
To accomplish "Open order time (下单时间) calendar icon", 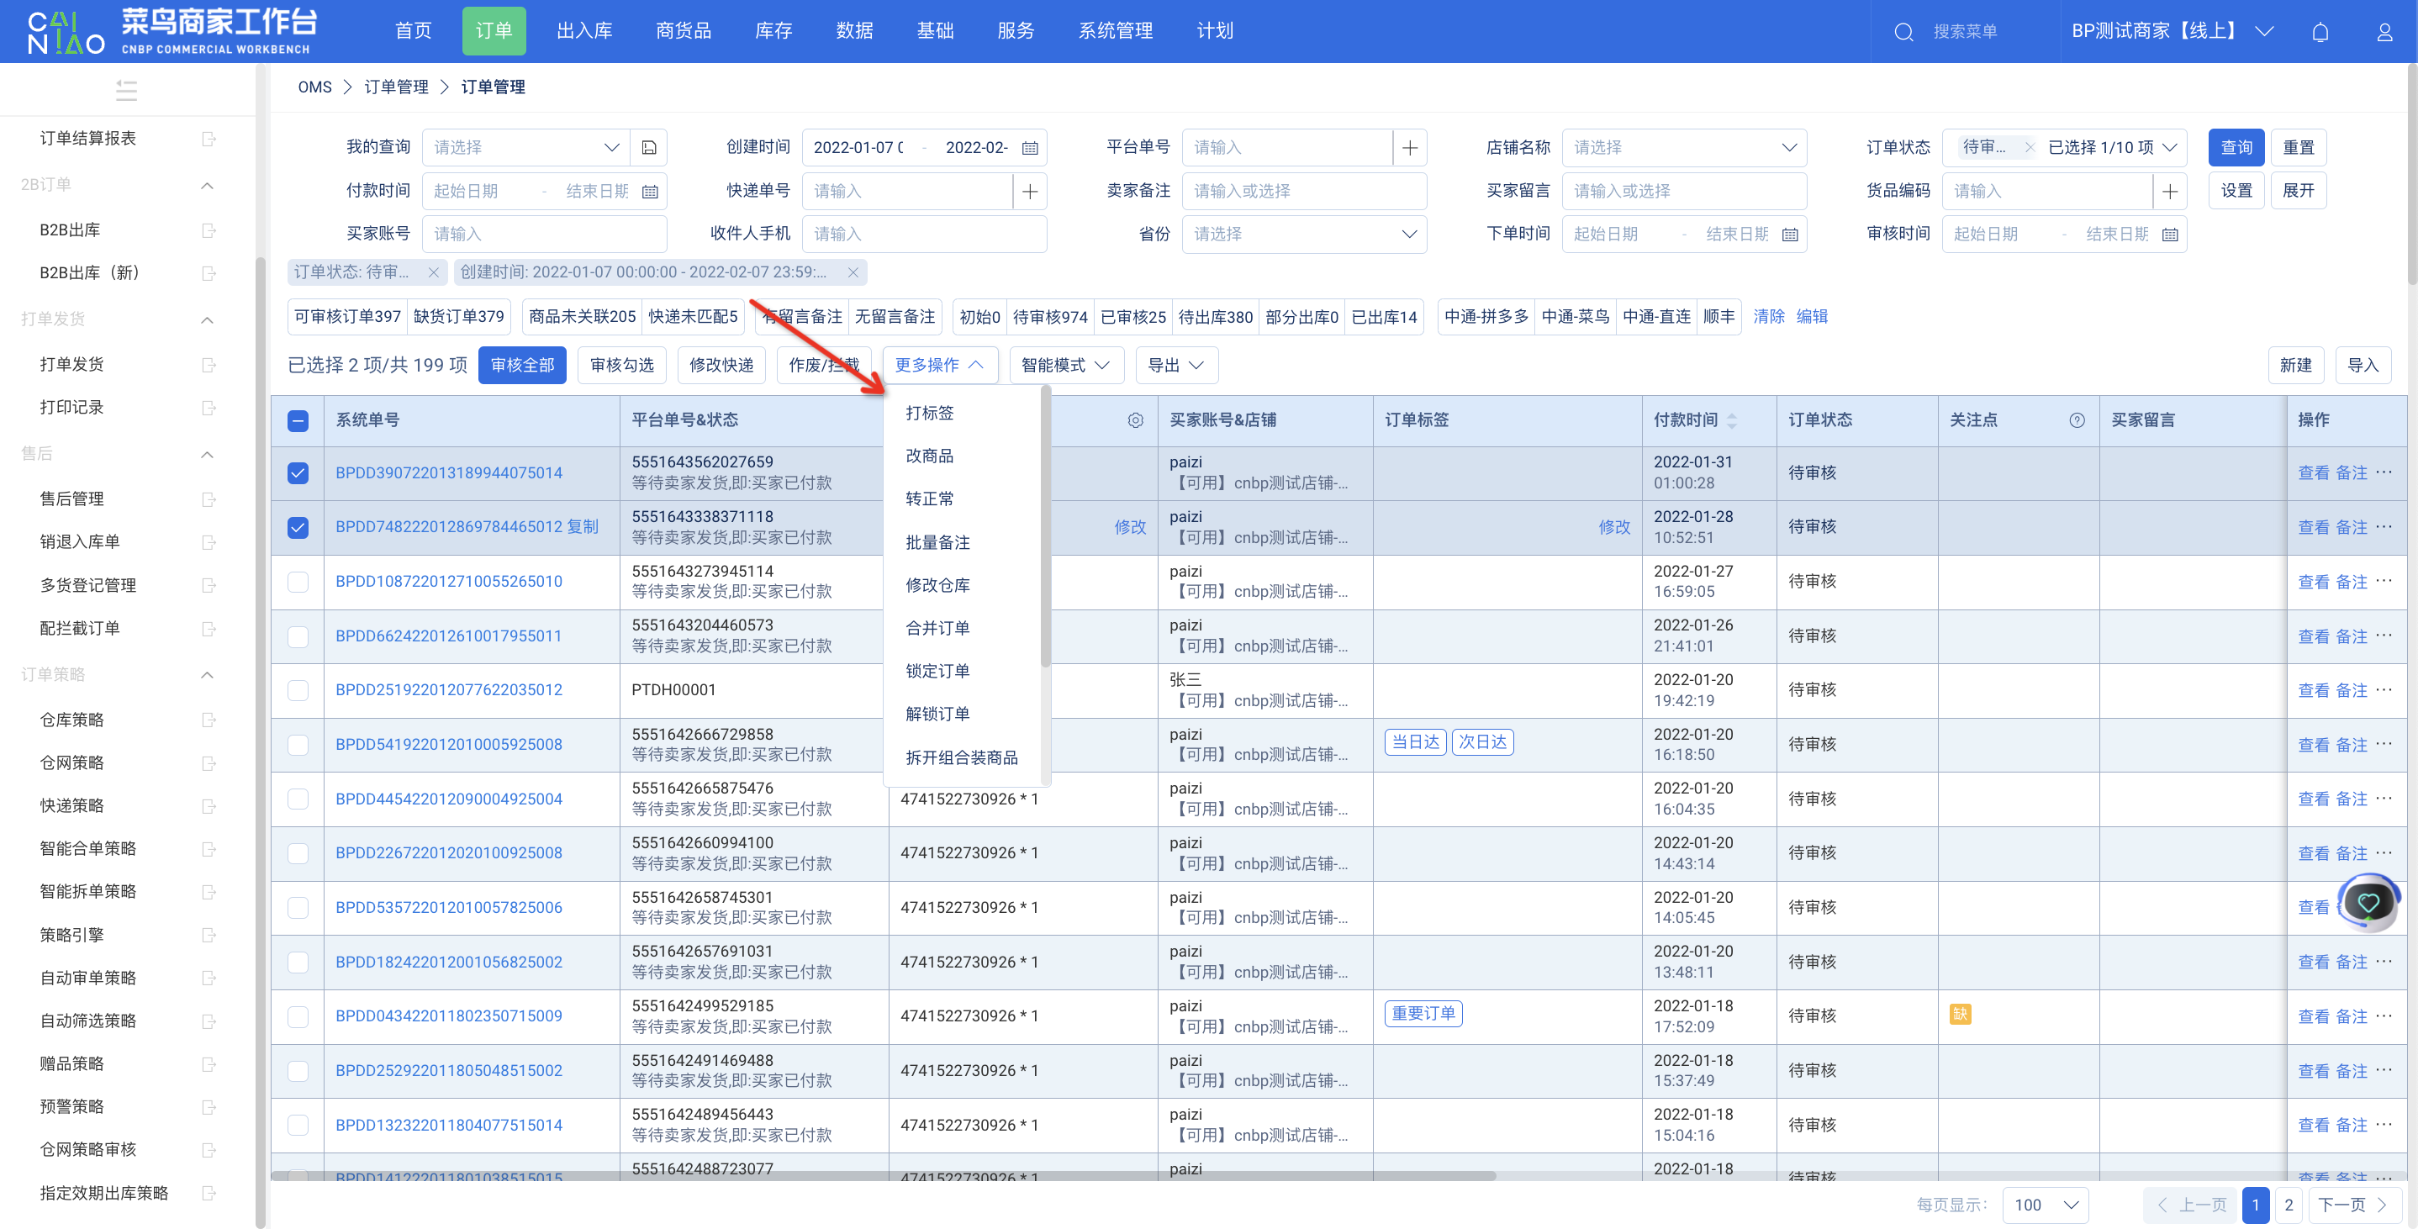I will [1790, 235].
